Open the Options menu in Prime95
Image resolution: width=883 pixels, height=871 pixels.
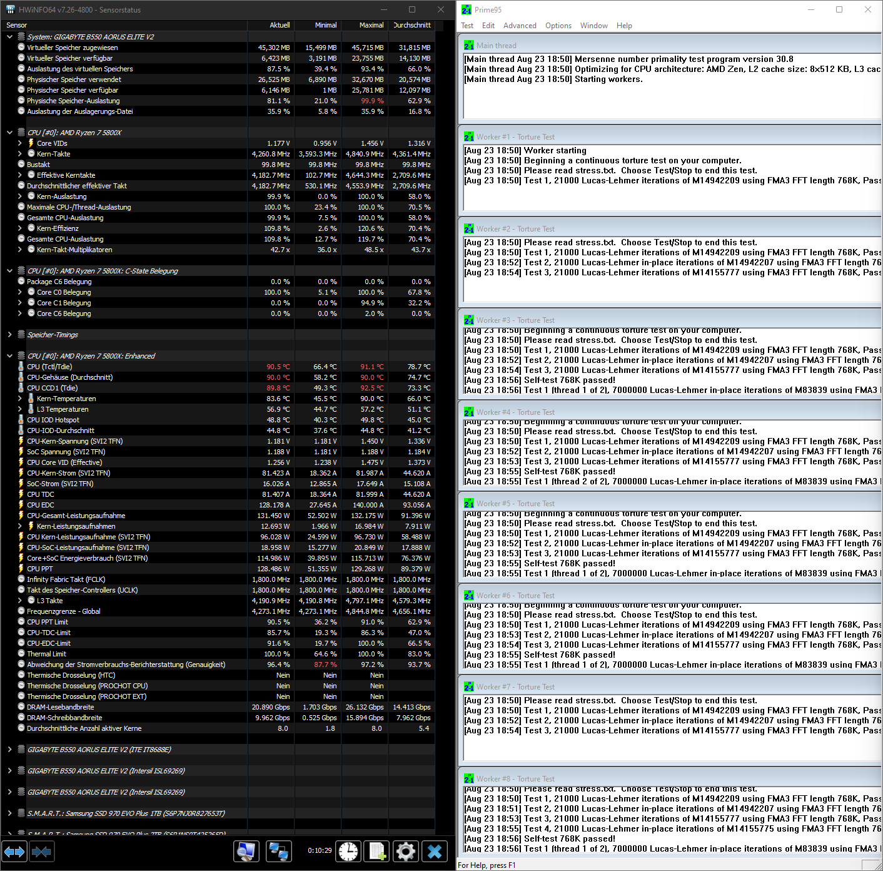click(558, 26)
